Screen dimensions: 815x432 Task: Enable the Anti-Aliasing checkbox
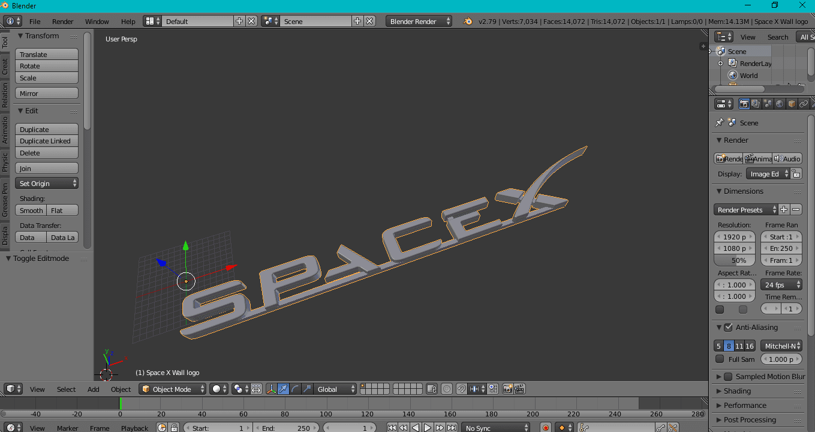click(x=728, y=327)
